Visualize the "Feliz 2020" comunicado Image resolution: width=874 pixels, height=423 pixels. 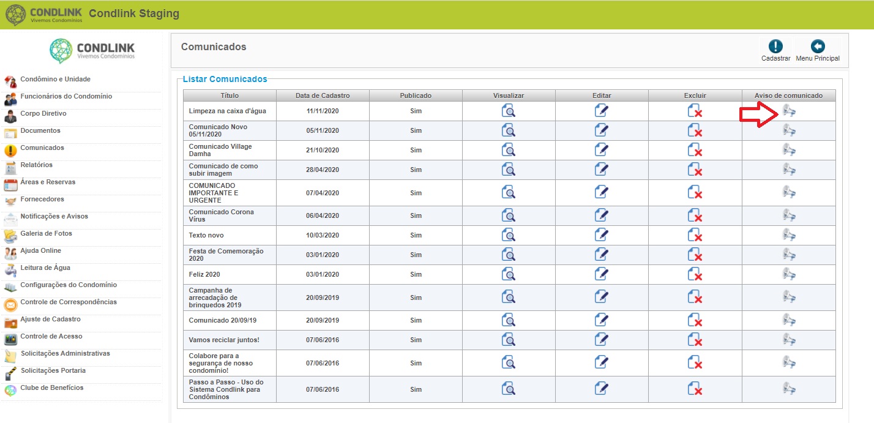509,274
